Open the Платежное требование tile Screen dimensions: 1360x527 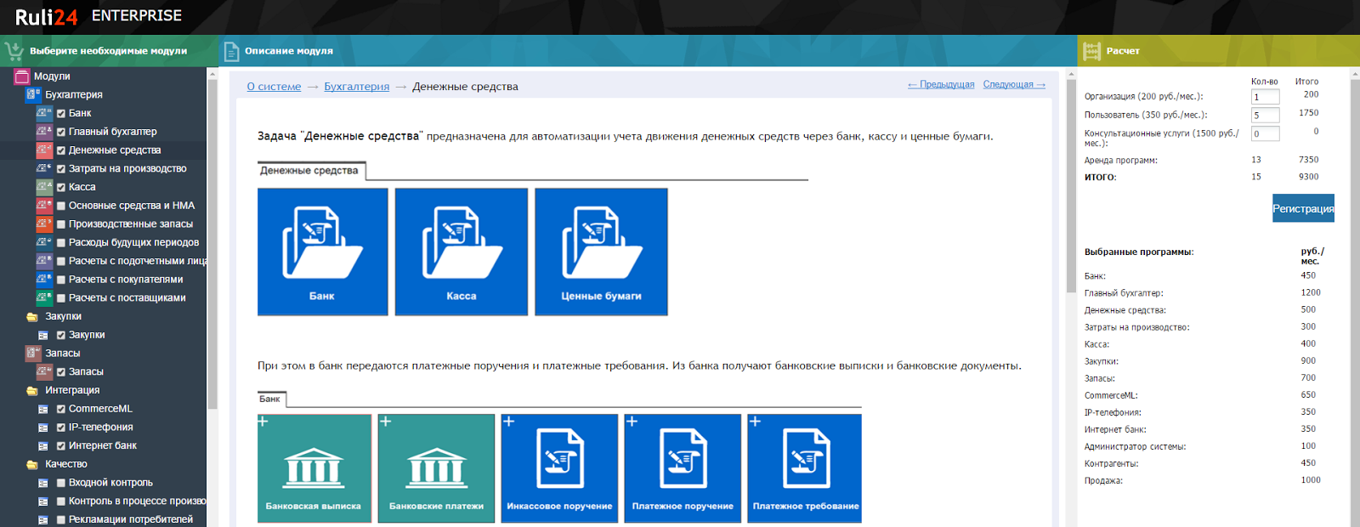tap(805, 468)
